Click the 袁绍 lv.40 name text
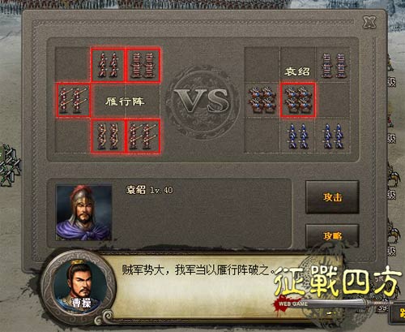 (x=149, y=190)
